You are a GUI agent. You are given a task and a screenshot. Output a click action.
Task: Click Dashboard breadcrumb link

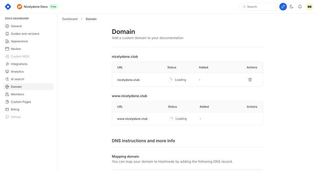[70, 19]
